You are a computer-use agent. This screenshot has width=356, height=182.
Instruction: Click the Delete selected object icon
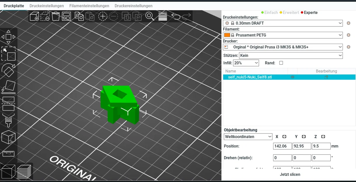[x=45, y=16]
